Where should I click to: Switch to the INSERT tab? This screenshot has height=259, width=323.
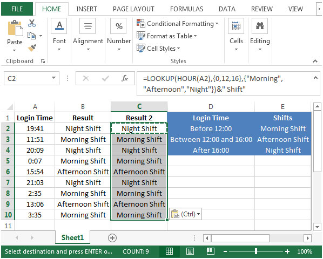coord(86,9)
